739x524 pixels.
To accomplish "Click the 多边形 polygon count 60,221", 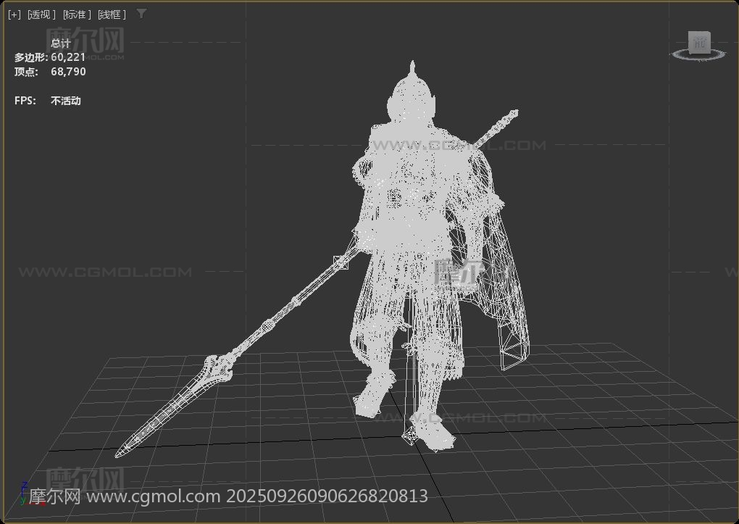I will [x=68, y=57].
